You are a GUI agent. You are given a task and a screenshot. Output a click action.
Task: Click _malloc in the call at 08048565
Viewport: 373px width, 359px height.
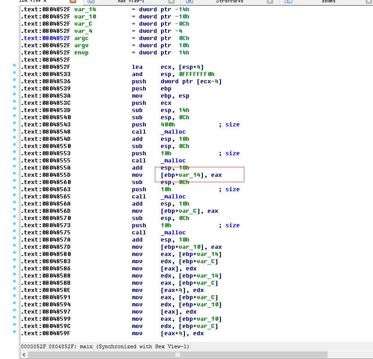pos(173,197)
